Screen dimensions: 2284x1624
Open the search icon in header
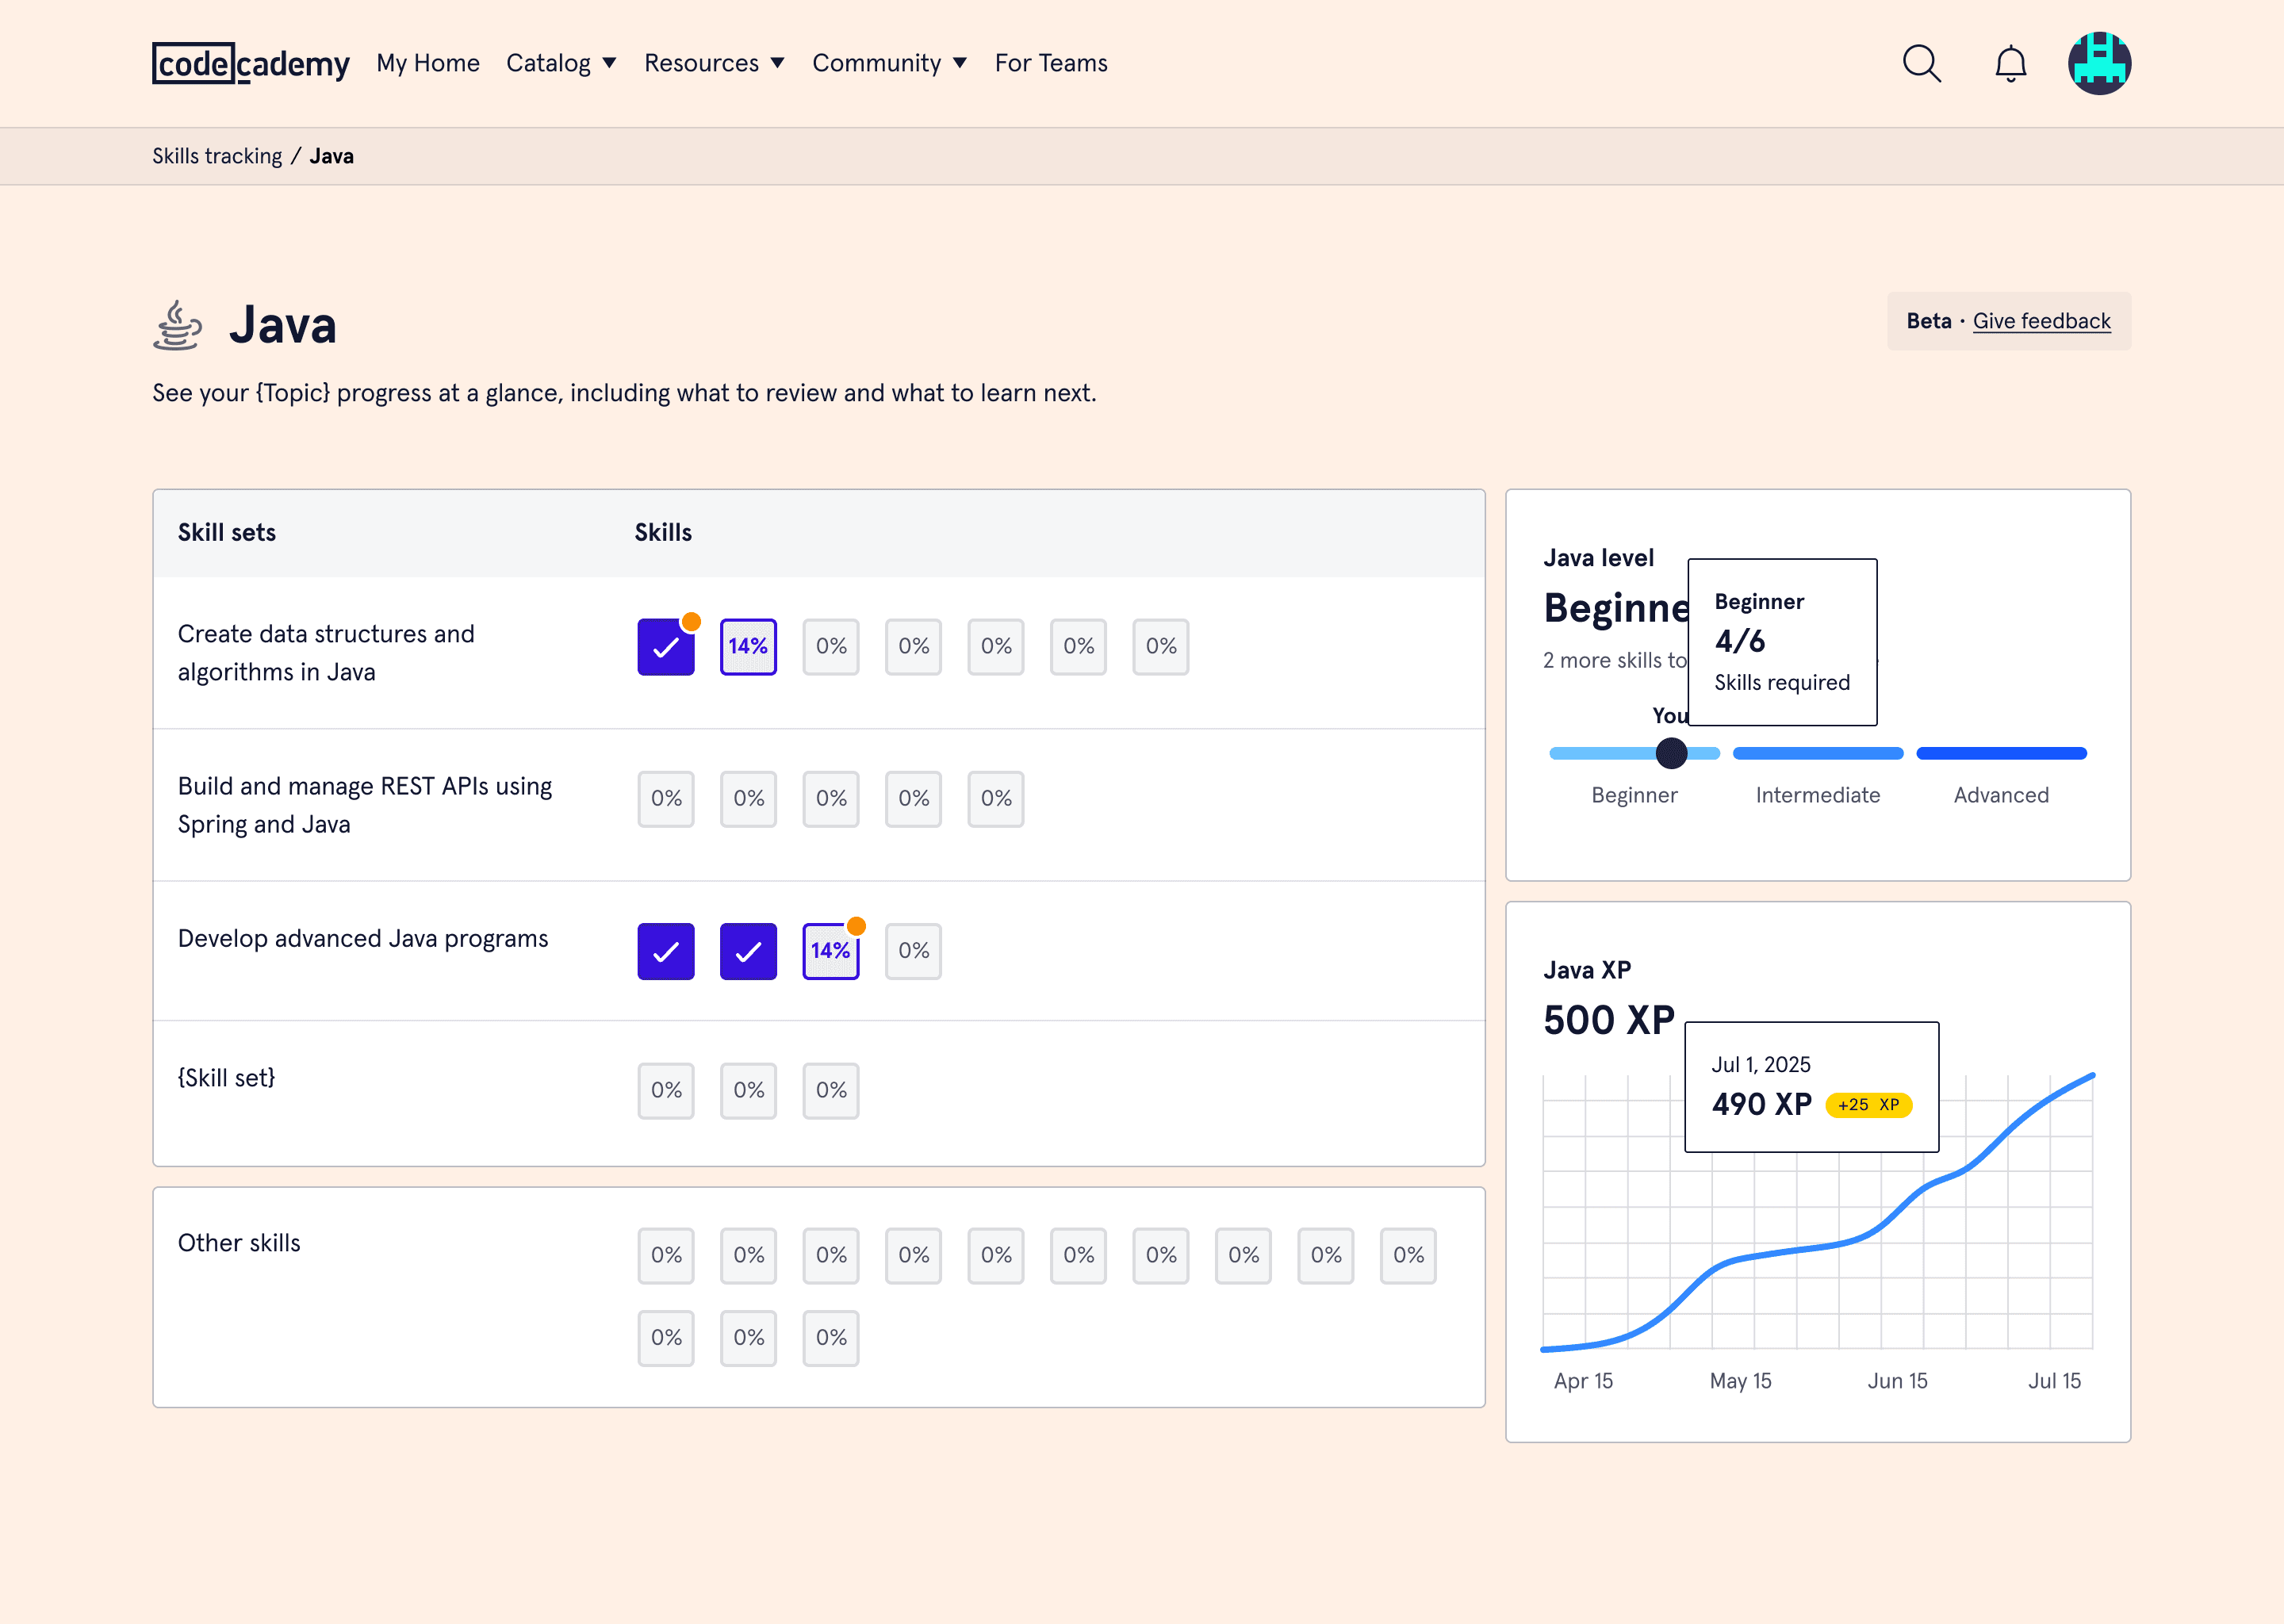[x=1921, y=63]
